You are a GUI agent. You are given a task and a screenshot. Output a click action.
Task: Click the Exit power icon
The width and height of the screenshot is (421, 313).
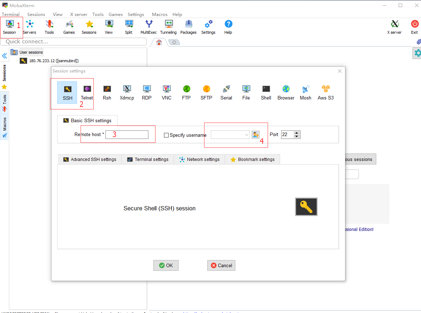[x=415, y=27]
